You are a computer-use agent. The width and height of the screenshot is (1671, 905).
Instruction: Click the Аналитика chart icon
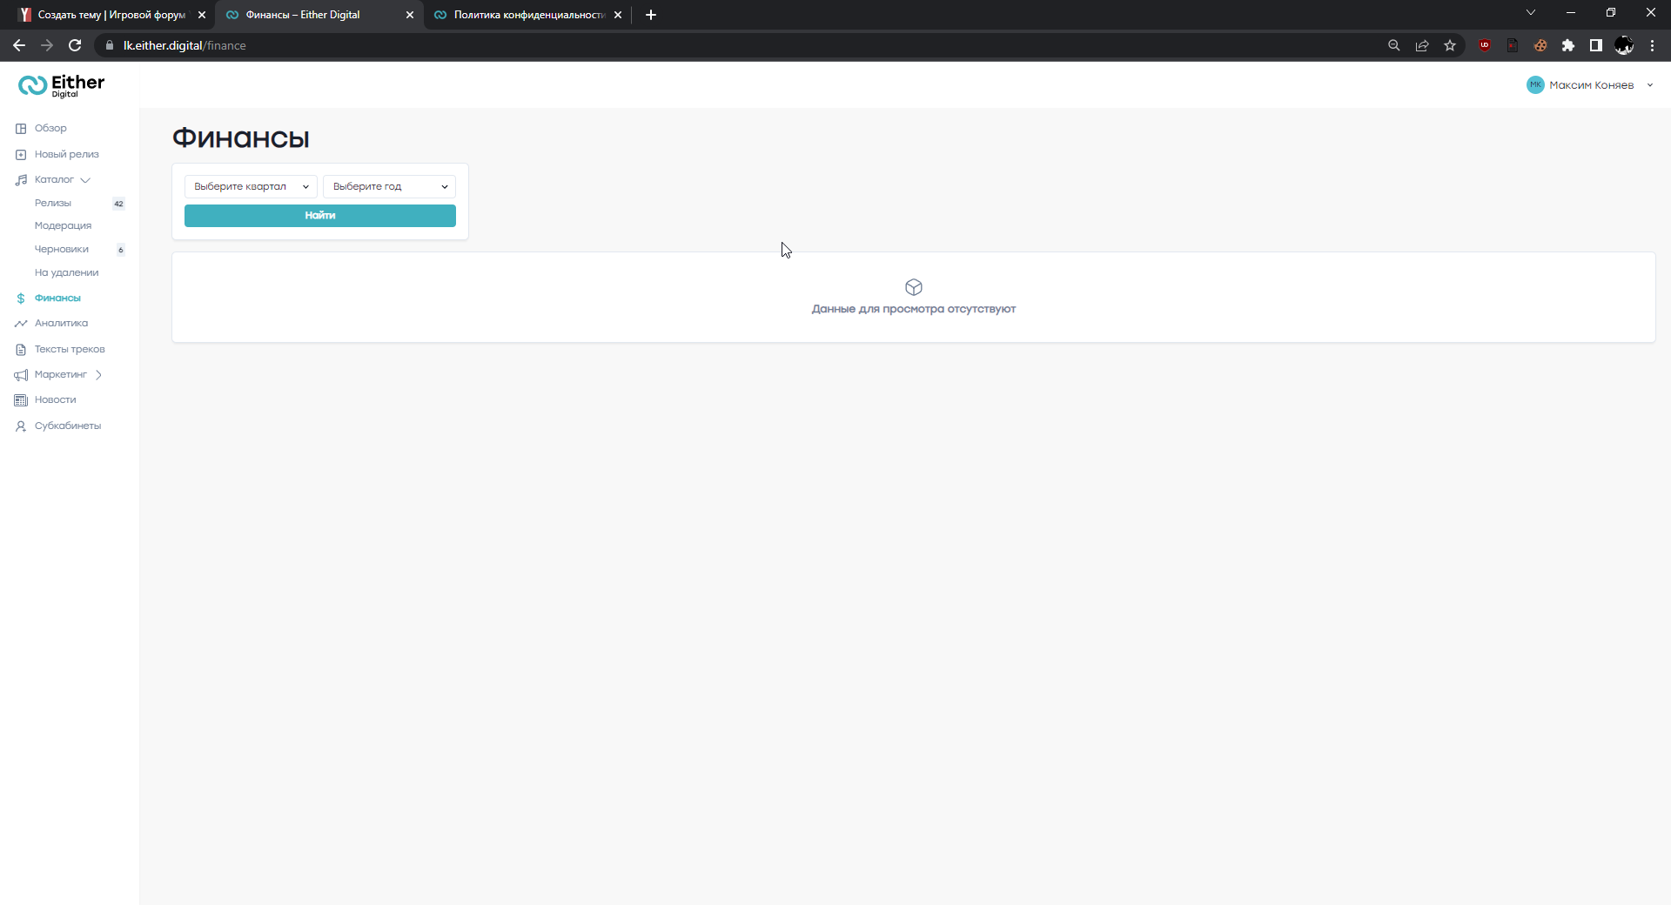tap(21, 324)
